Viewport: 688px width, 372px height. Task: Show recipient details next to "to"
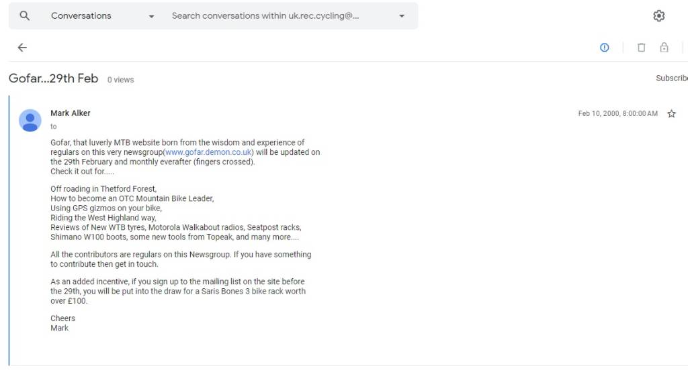(x=54, y=127)
